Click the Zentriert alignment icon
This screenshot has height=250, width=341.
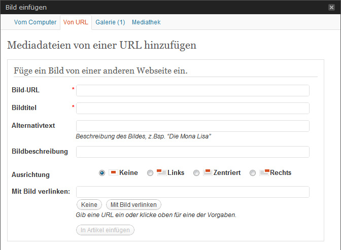pos(207,172)
